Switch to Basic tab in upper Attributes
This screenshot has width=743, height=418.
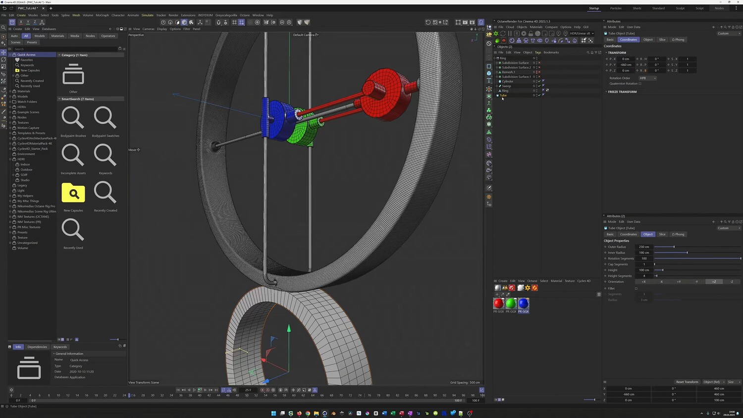tap(610, 40)
